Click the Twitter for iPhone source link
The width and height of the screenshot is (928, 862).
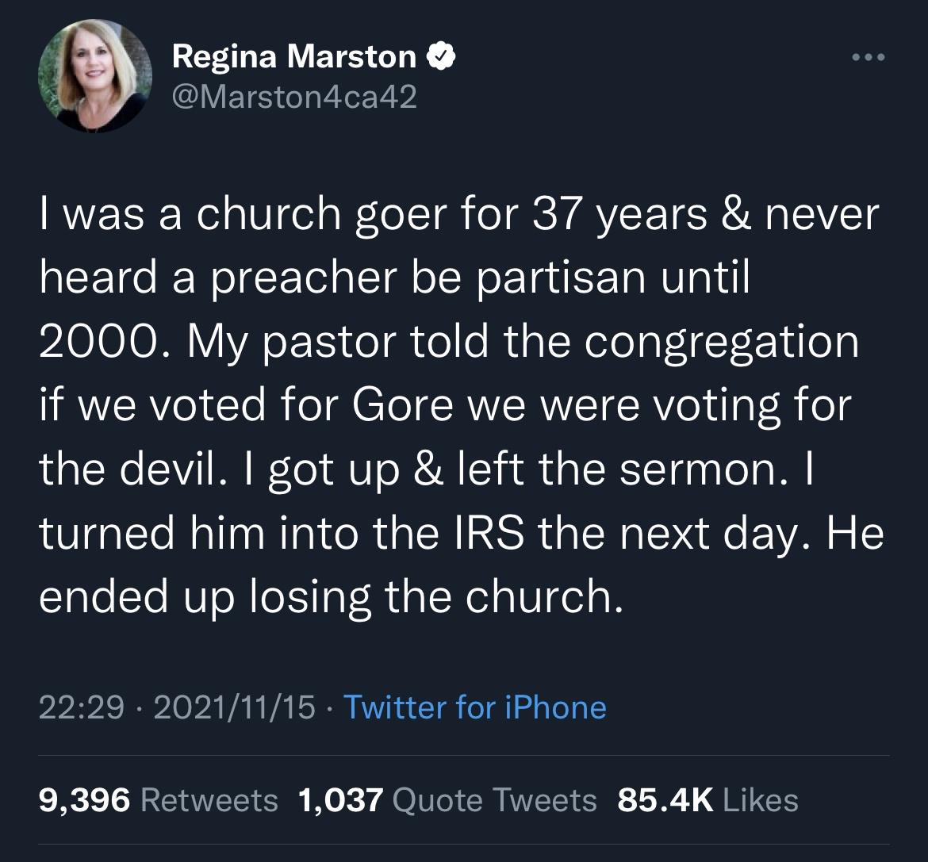point(474,707)
